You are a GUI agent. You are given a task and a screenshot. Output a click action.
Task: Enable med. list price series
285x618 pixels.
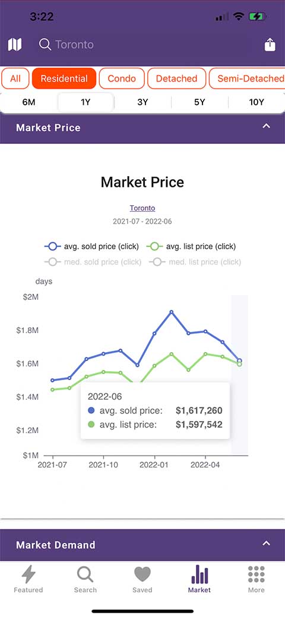click(195, 262)
